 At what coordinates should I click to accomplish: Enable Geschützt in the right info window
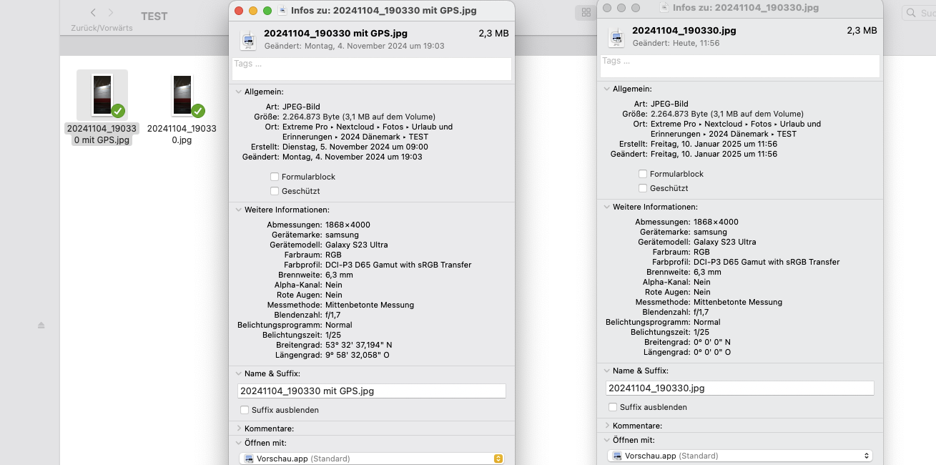coord(643,188)
